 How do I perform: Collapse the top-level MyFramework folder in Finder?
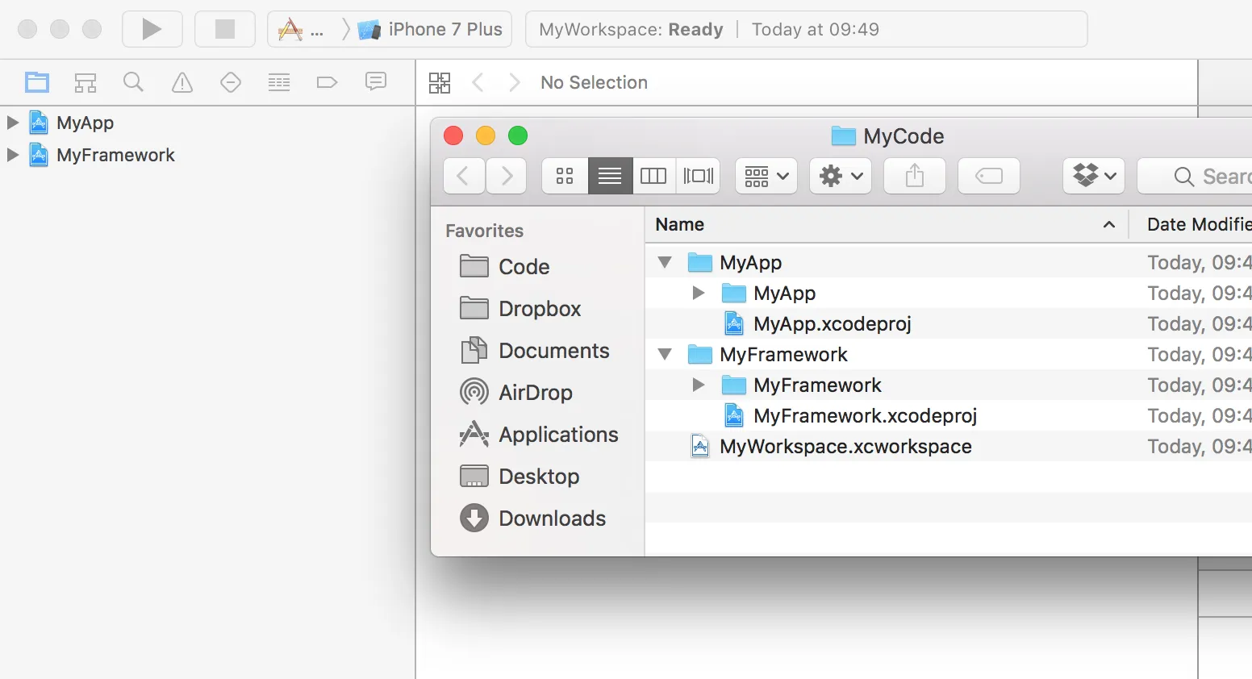(665, 354)
